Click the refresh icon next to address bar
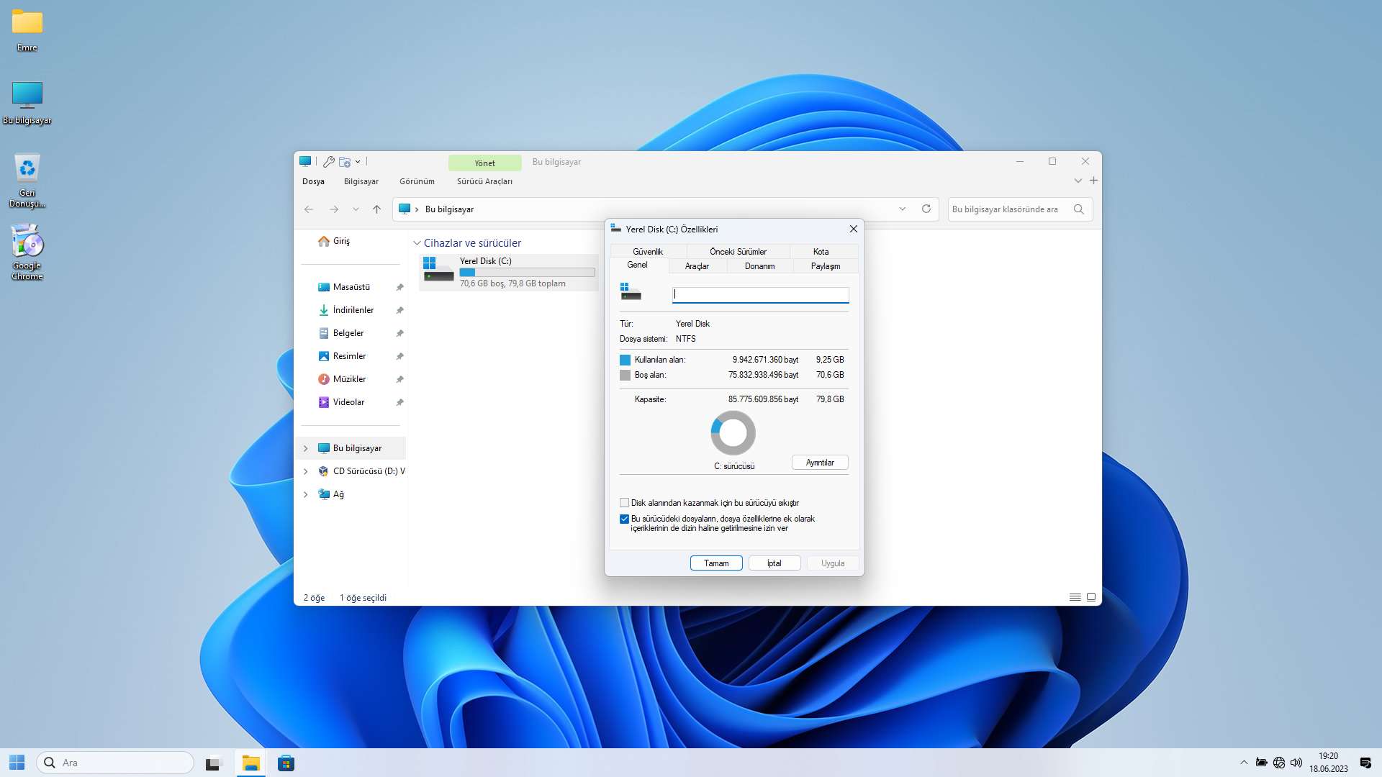The image size is (1382, 777). pos(926,209)
